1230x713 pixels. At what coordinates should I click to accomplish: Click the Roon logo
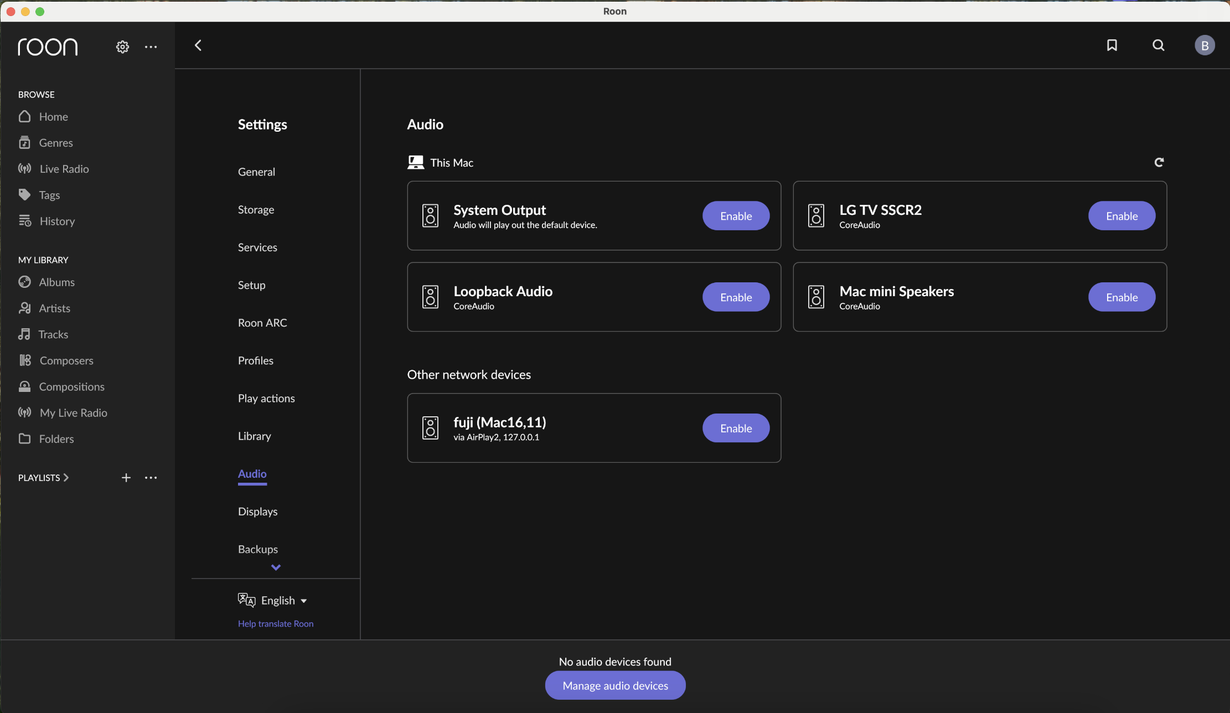(x=48, y=47)
